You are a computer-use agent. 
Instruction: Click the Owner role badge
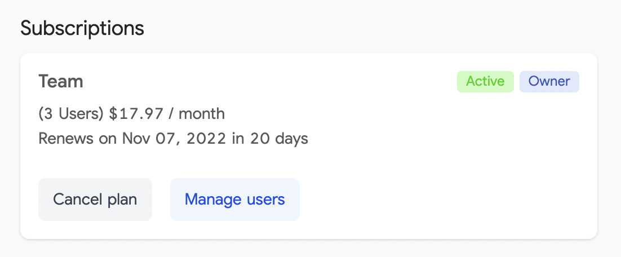[x=549, y=81]
